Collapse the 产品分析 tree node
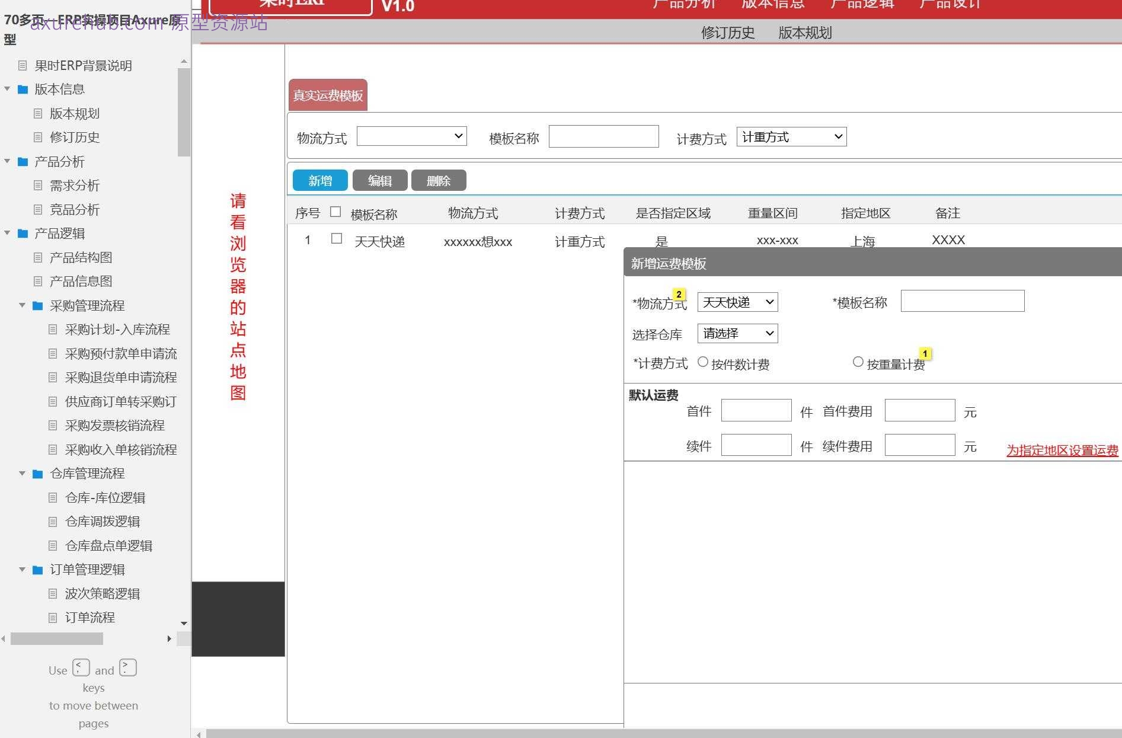This screenshot has height=738, width=1122. point(7,161)
